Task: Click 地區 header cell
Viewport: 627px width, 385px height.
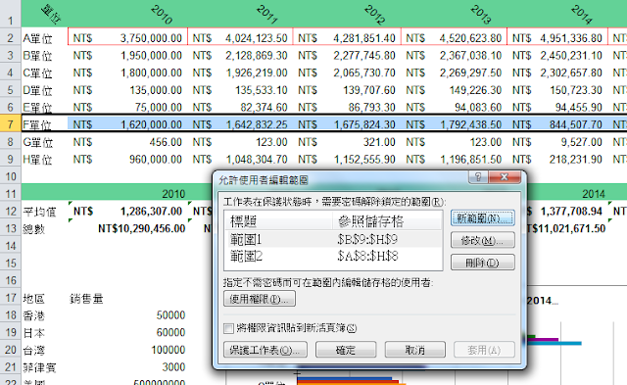Action: coord(33,299)
